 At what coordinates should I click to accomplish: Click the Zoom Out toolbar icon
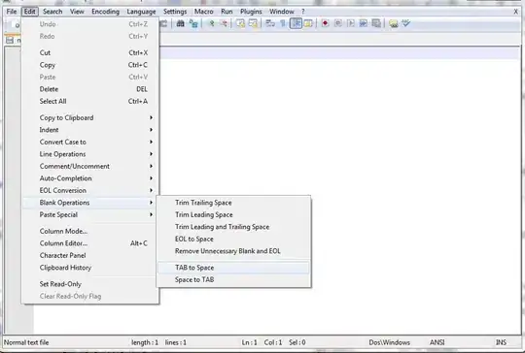click(224, 23)
